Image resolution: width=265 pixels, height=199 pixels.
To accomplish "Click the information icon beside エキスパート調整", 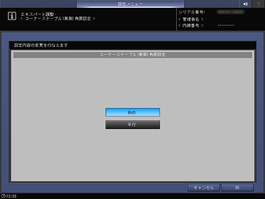I will [x=12, y=16].
